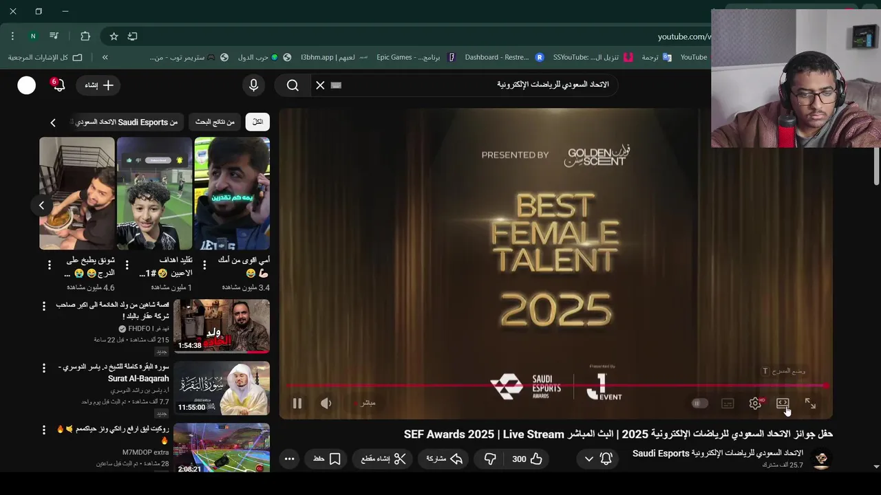This screenshot has height=495, width=881.
Task: Toggle subtitles/captions in the player
Action: (728, 404)
